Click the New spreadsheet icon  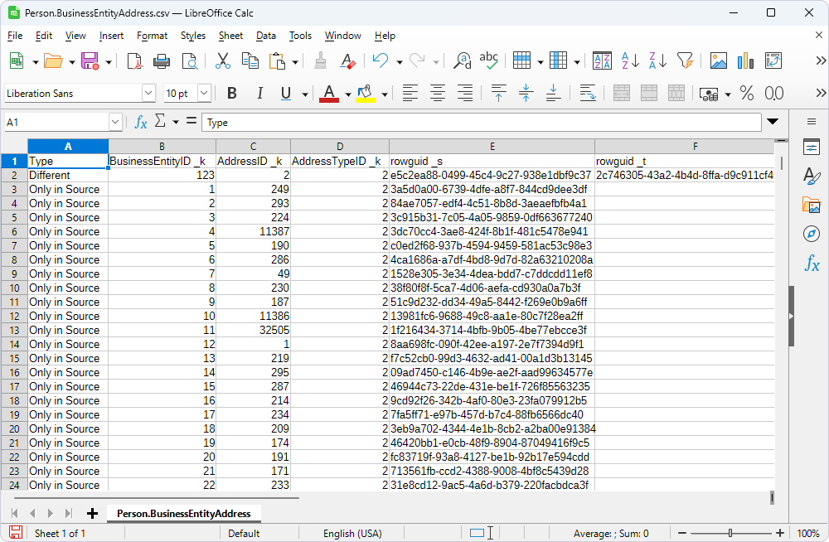tap(17, 61)
